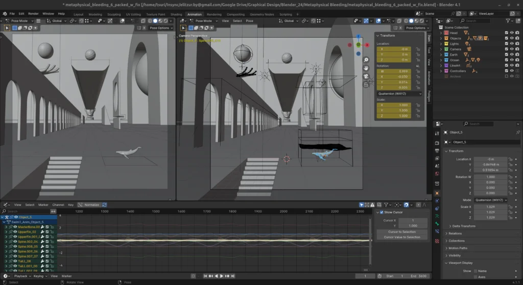
Task: Click the graph editor vertical scrollbar
Action: point(370,242)
